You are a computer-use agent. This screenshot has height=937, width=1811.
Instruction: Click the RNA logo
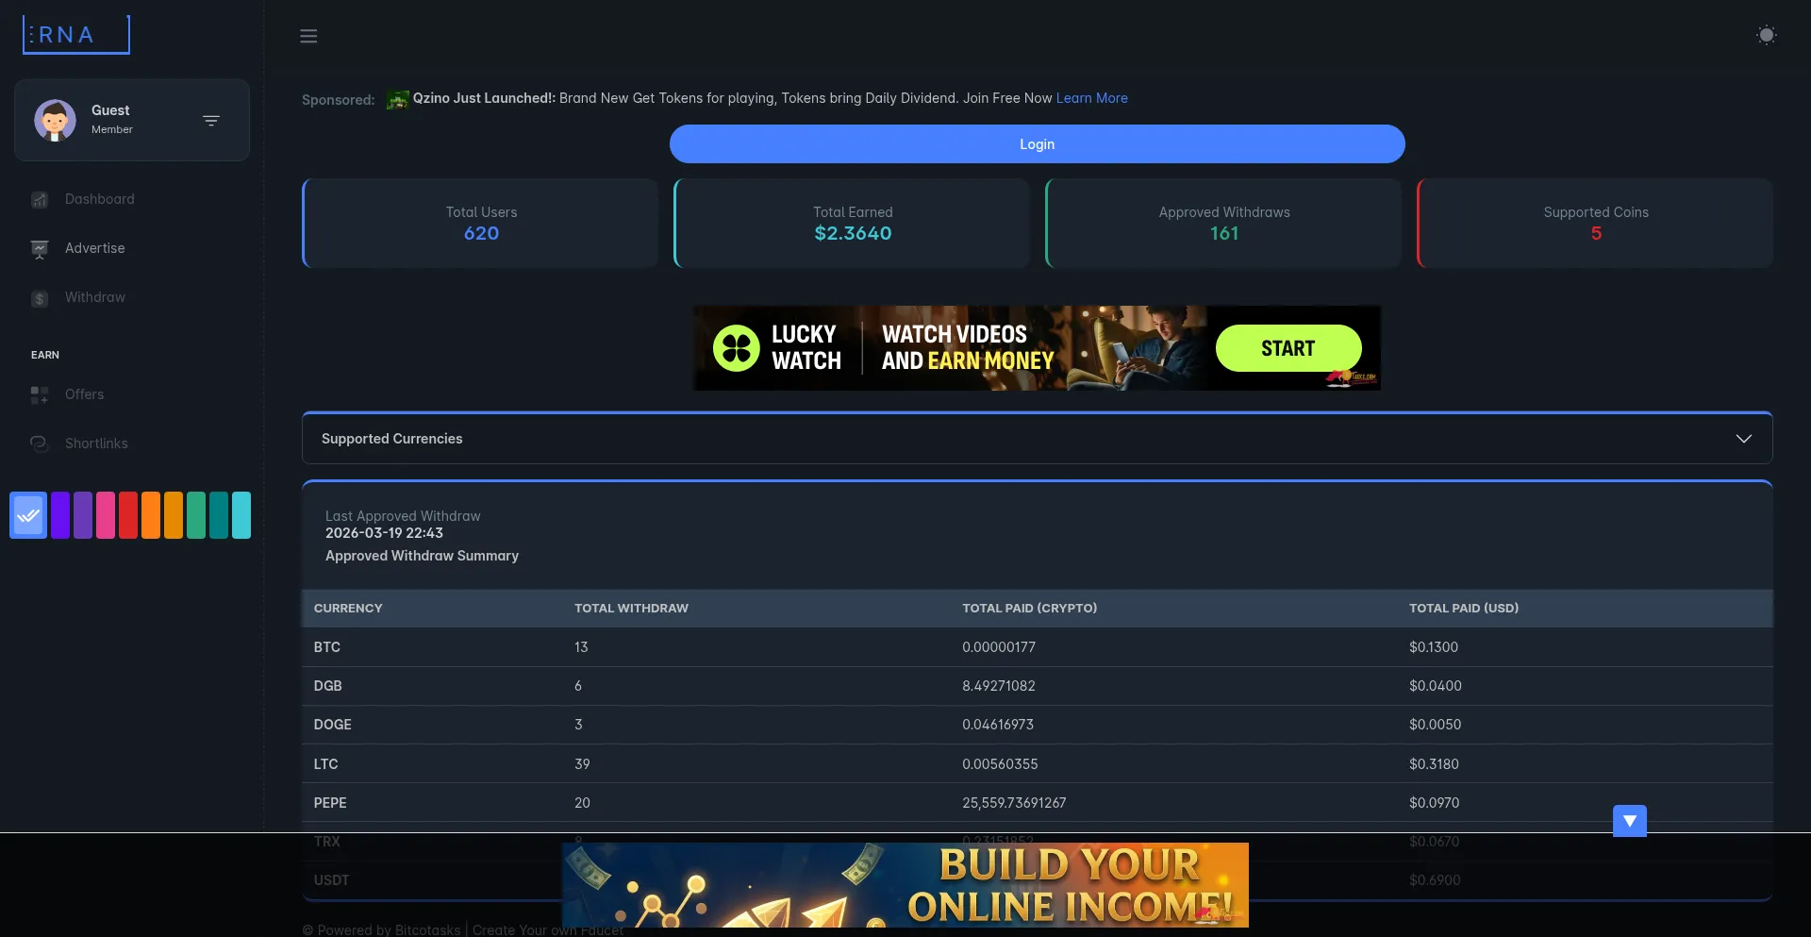coord(76,35)
